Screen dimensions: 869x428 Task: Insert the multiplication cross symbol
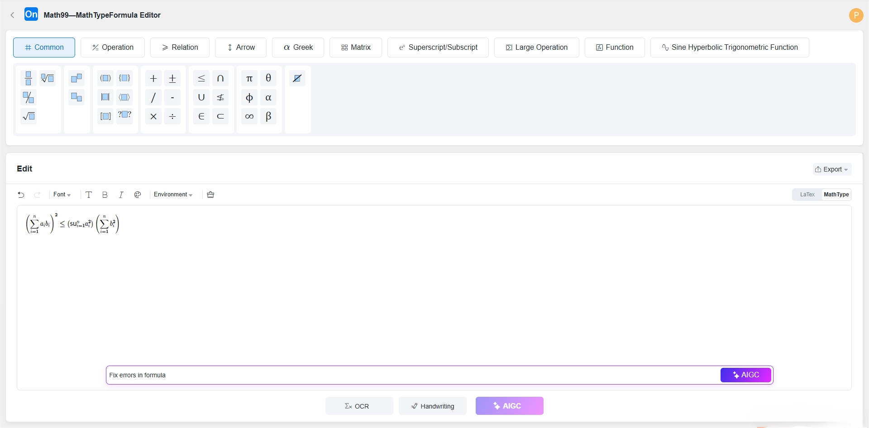pyautogui.click(x=153, y=116)
